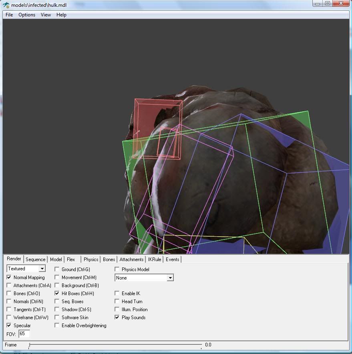352x354 pixels.
Task: Click the FOV: label
Action: tap(11, 334)
